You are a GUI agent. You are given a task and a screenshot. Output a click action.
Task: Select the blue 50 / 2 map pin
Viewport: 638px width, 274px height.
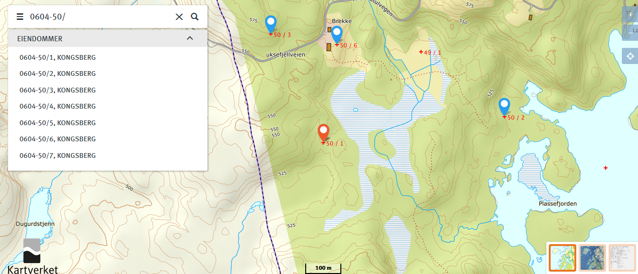click(504, 107)
